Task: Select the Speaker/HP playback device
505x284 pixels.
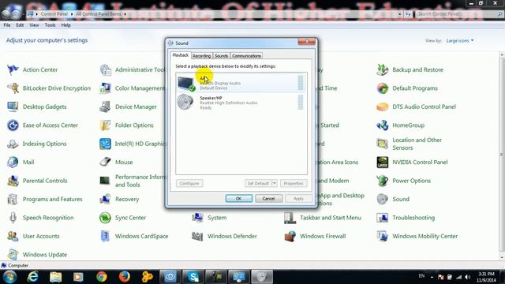Action: click(x=241, y=103)
